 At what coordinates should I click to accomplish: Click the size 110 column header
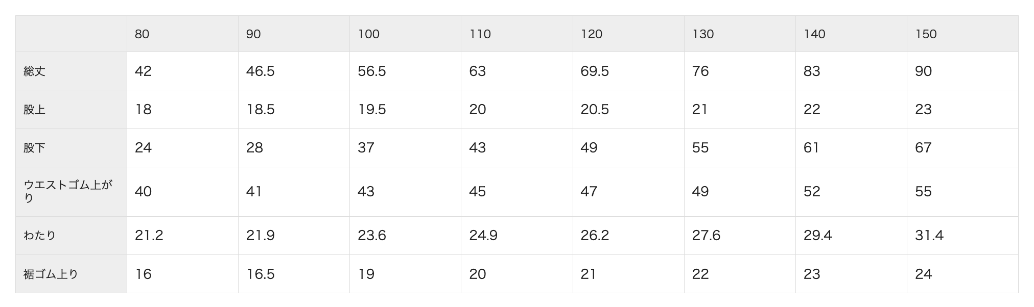480,34
